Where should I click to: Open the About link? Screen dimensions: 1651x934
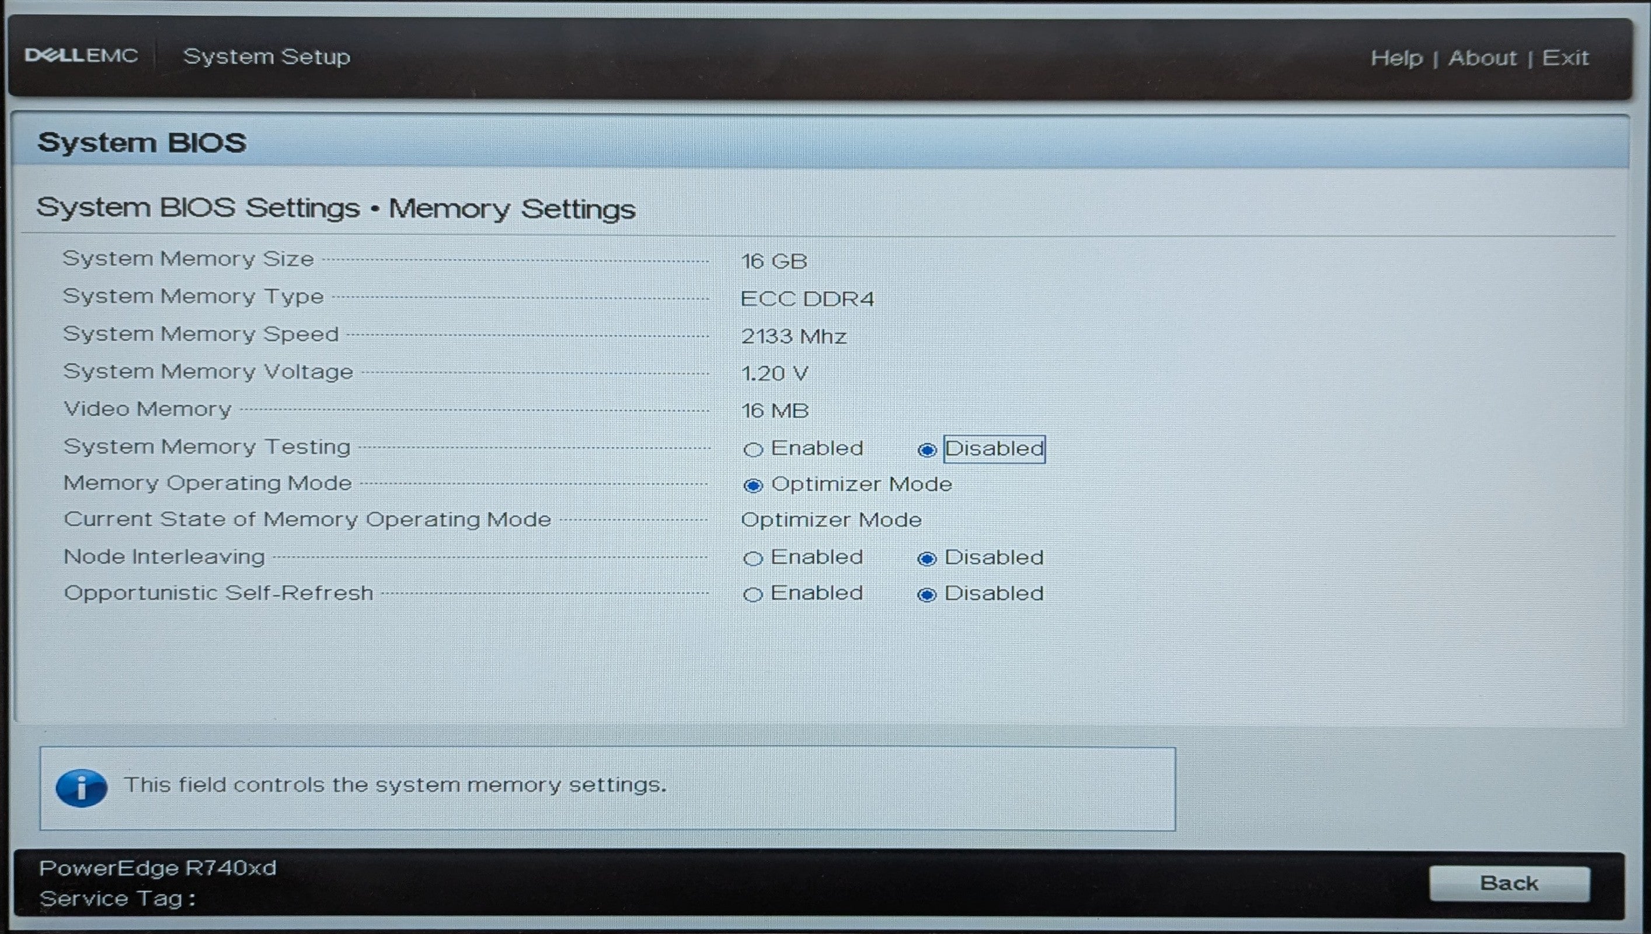[x=1482, y=58]
